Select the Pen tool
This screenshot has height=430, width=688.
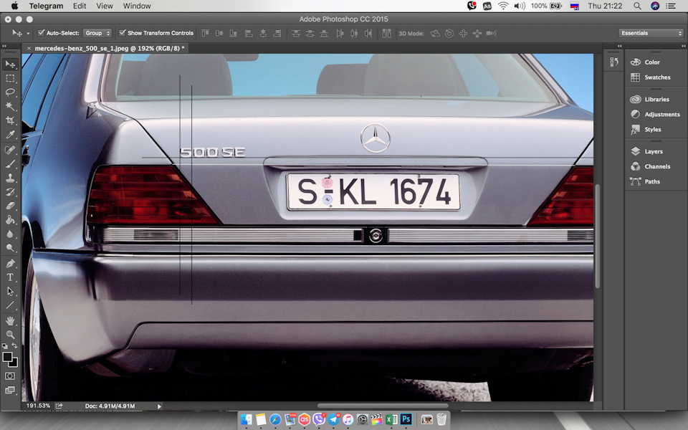tap(9, 263)
